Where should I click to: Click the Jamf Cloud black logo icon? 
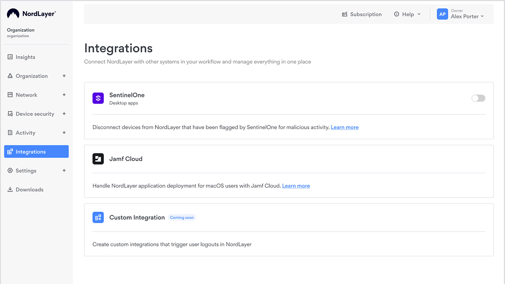(x=98, y=159)
